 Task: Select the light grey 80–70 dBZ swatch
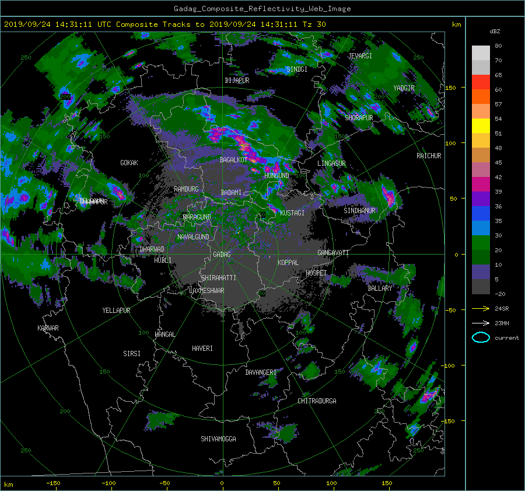(x=481, y=53)
